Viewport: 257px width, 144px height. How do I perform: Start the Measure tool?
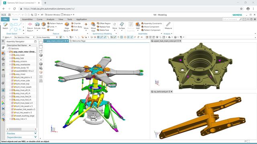click(x=168, y=26)
